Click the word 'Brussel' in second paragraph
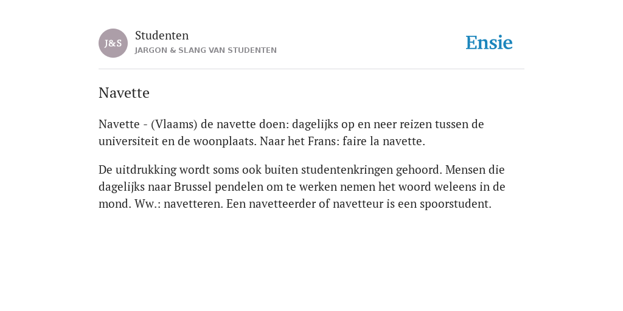The height and width of the screenshot is (311, 623). click(193, 186)
